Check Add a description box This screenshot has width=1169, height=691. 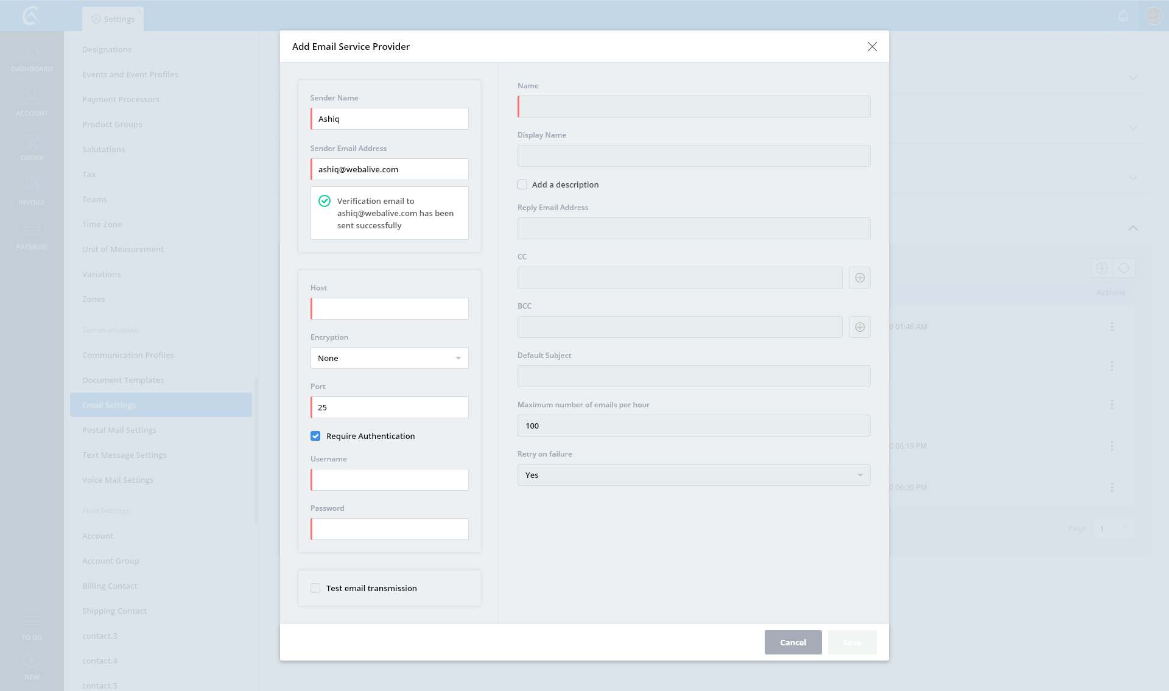[x=522, y=184]
